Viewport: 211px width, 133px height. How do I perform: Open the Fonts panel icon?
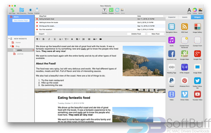coord(189,10)
